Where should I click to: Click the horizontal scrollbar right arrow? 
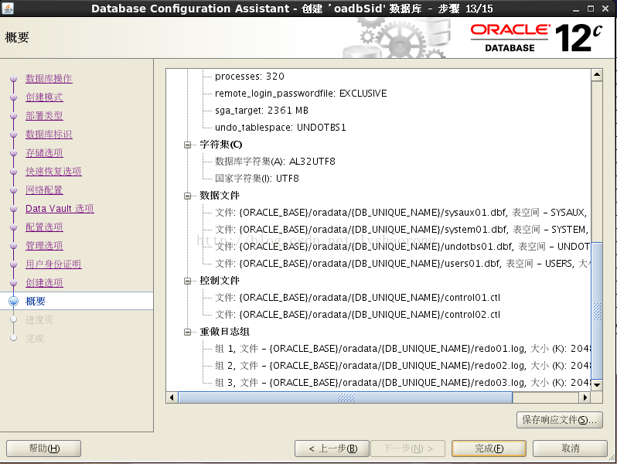[585, 397]
